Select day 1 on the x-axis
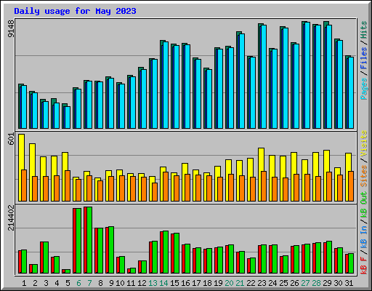 coord(24,283)
